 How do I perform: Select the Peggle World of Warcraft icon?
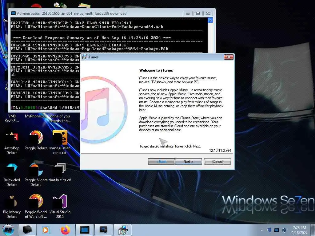(36, 207)
